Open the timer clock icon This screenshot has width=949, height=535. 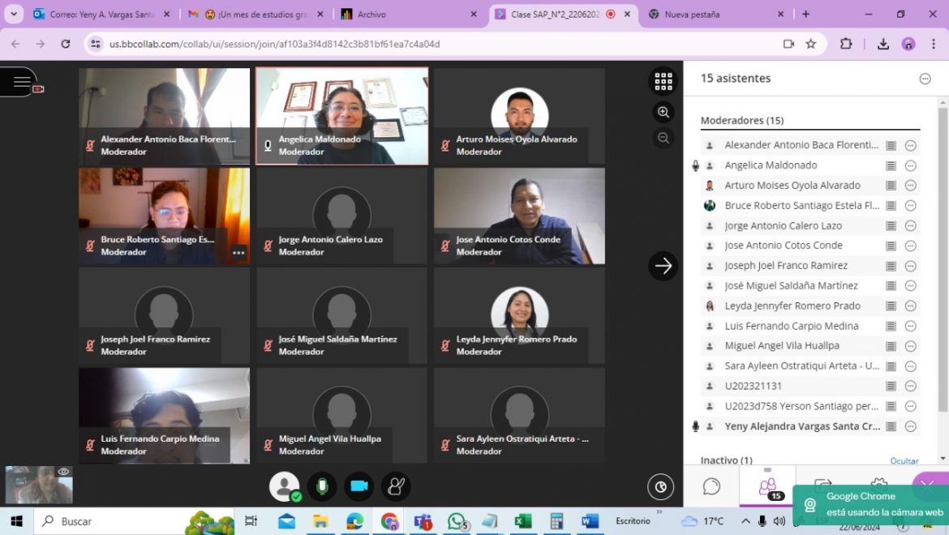[x=660, y=486]
